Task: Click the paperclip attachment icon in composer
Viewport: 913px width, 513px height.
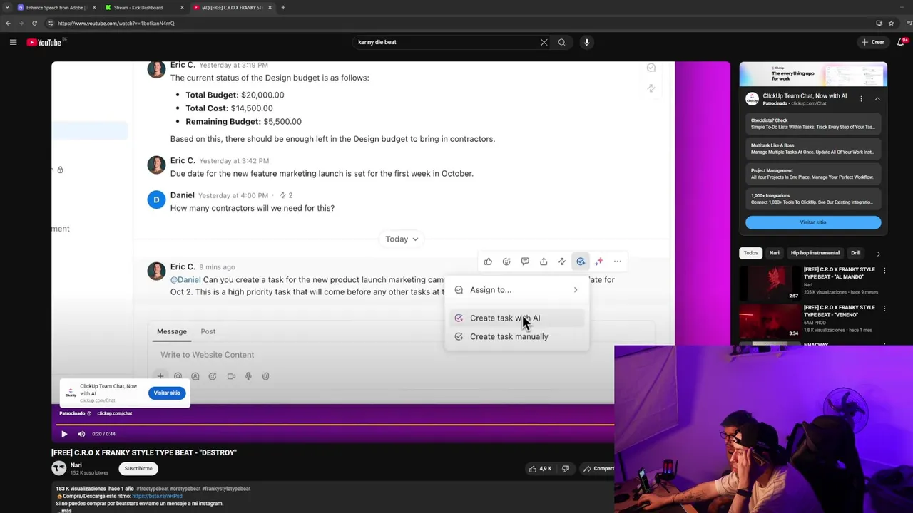Action: point(265,376)
